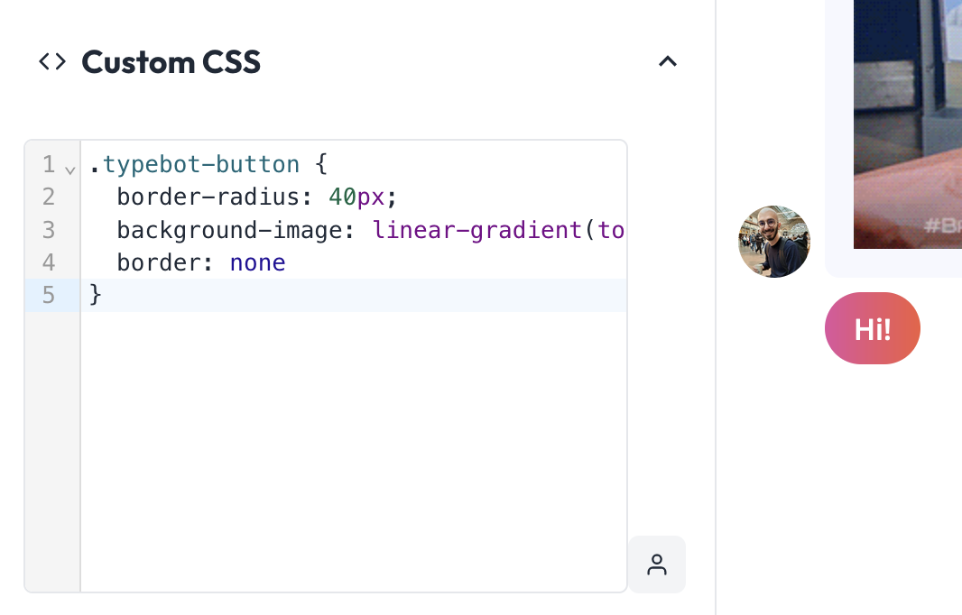Select the .typebot-button selector text
The width and height of the screenshot is (962, 615).
(x=195, y=164)
